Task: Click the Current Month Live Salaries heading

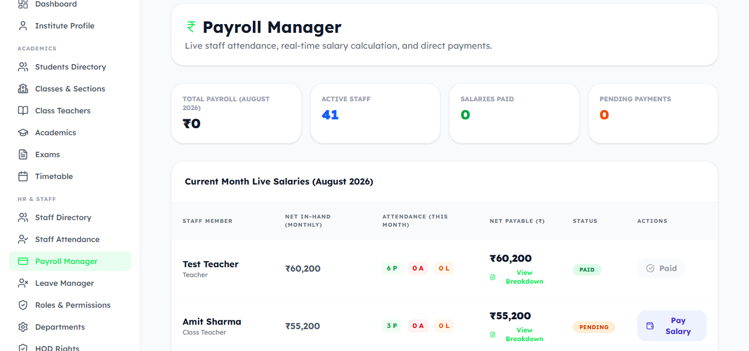Action: (x=279, y=181)
